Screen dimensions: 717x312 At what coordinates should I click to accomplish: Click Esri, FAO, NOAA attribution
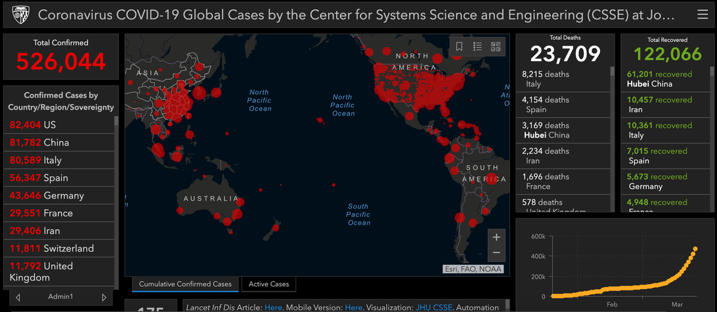coord(473,269)
